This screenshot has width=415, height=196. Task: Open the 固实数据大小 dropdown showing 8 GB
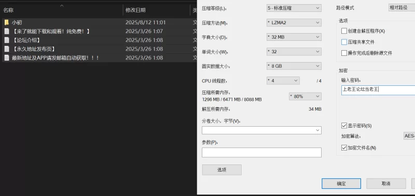click(294, 66)
